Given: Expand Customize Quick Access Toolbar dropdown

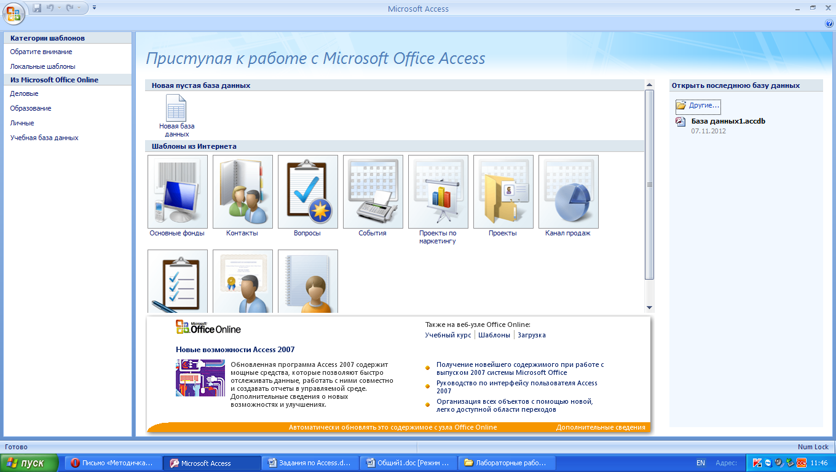Looking at the screenshot, I should [94, 8].
